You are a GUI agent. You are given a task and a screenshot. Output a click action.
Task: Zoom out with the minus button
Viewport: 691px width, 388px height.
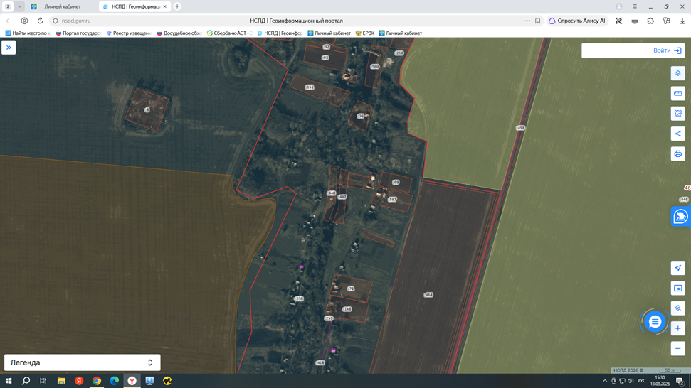(x=677, y=348)
